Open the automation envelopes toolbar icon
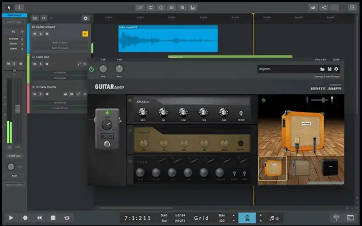The image size is (362, 226). [151, 8]
